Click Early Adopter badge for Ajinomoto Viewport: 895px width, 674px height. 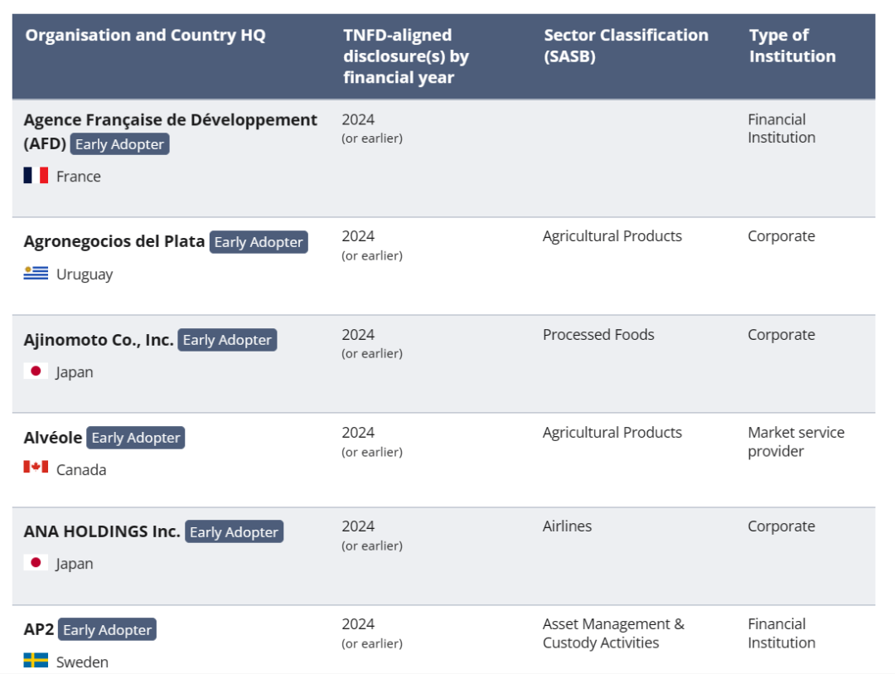[x=227, y=340]
